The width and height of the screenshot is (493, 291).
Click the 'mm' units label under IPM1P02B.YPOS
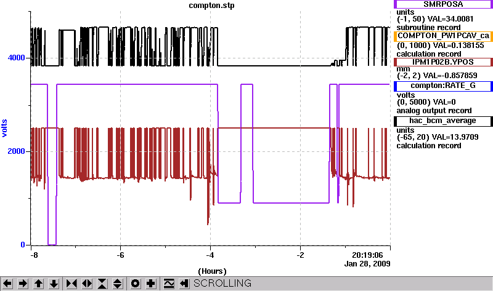[404, 69]
